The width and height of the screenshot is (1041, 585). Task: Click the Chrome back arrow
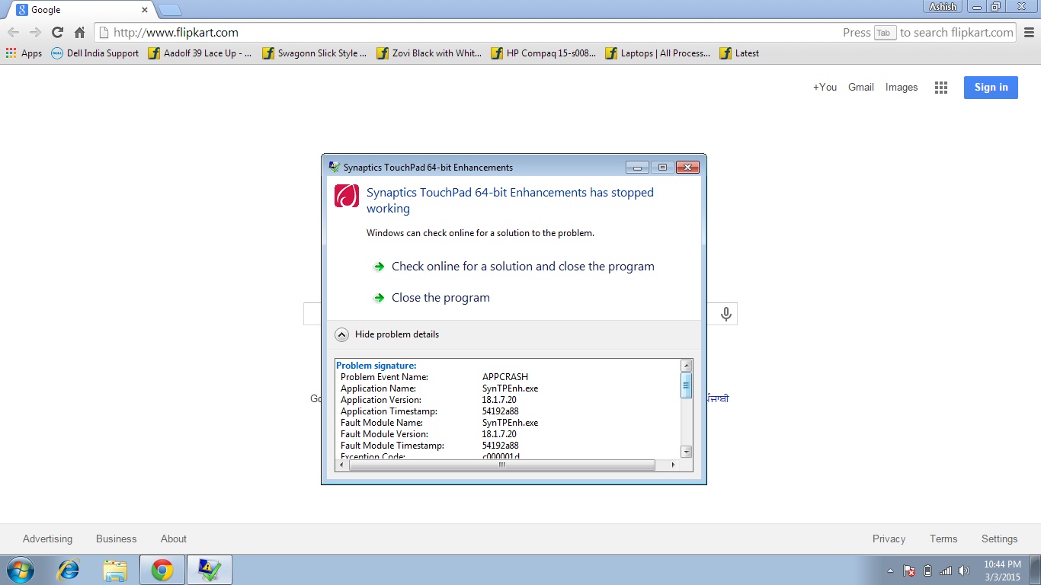(x=13, y=33)
